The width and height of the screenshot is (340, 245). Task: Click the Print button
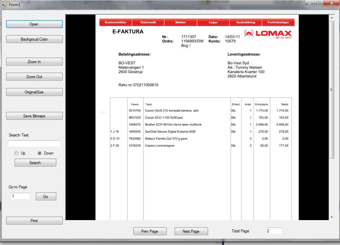[34, 221]
